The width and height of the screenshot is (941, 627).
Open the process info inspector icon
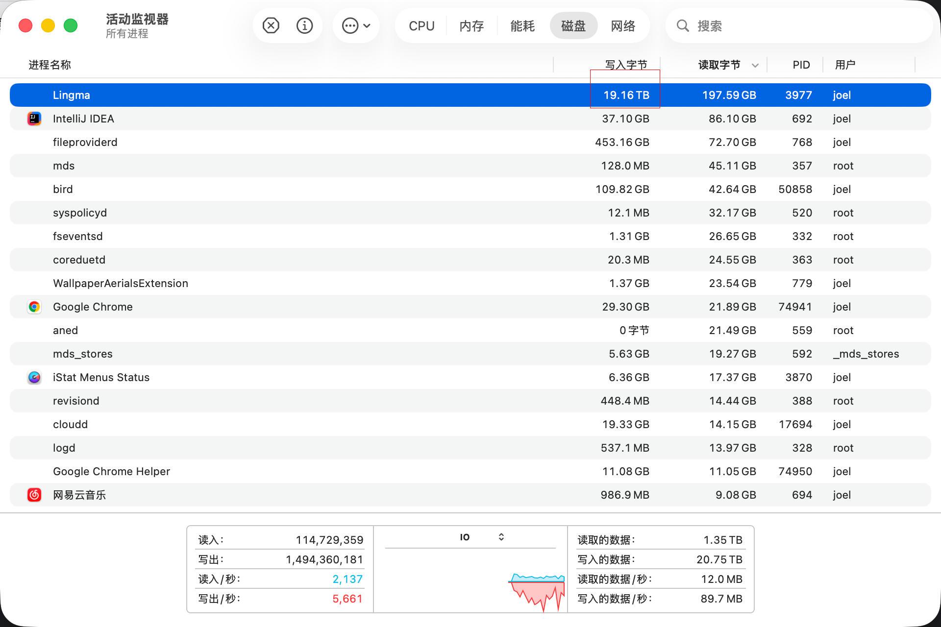tap(304, 25)
